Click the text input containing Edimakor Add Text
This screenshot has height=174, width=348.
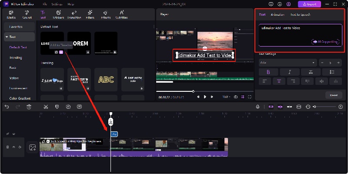300,35
